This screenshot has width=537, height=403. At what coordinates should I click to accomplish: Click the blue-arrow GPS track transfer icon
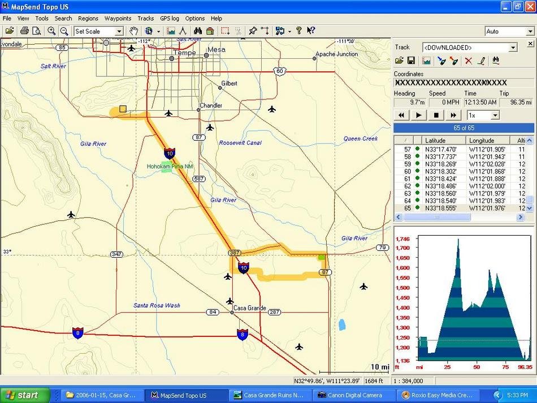[441, 61]
